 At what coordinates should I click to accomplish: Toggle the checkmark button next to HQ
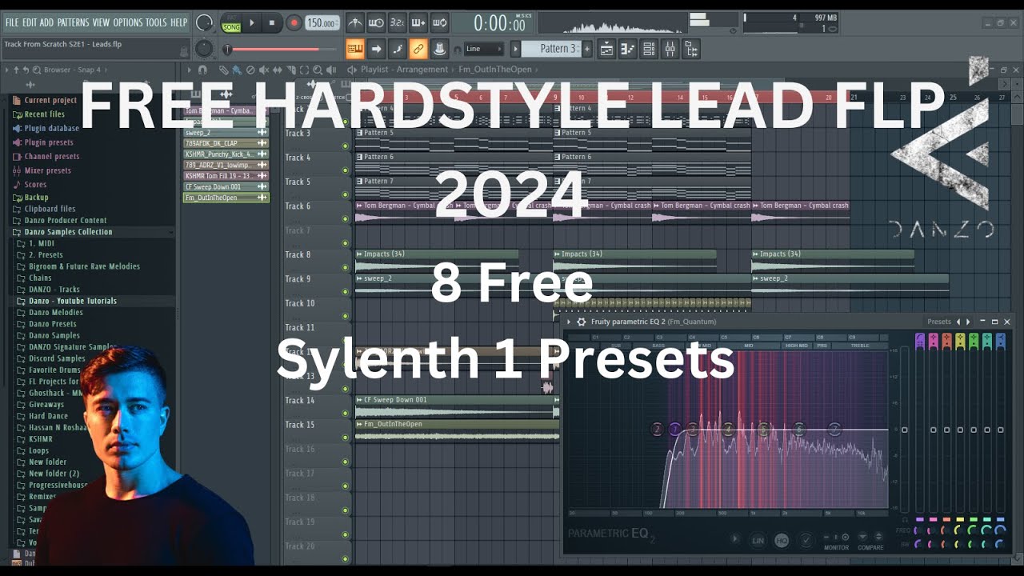(x=806, y=541)
